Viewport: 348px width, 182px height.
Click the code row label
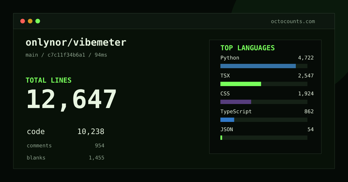pyautogui.click(x=36, y=132)
